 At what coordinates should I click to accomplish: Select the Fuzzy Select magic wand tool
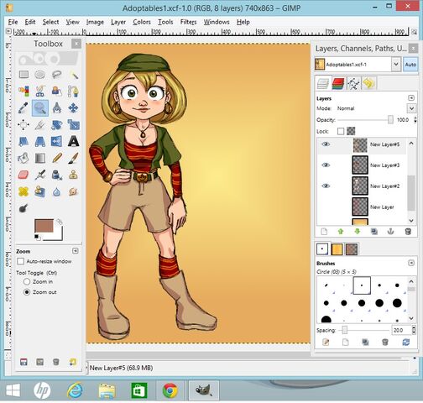pyautogui.click(x=74, y=75)
